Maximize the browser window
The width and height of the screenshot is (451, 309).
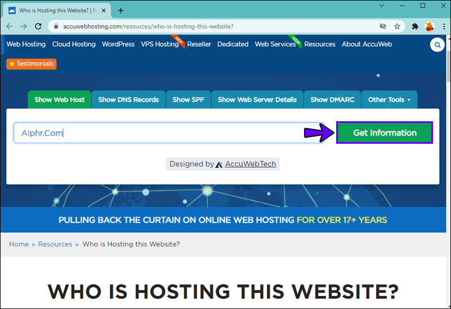(423, 6)
